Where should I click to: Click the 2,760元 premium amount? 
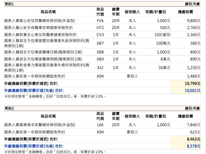click(194, 28)
